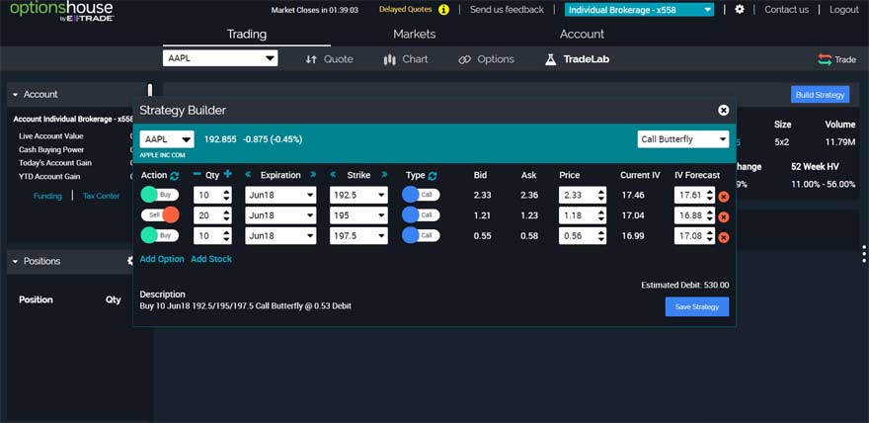The height and width of the screenshot is (423, 869).
Task: Open Tax Center link
Action: pos(101,196)
